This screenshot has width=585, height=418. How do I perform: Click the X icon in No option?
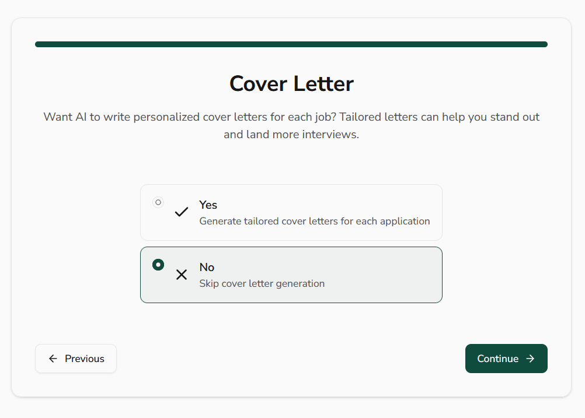[182, 275]
